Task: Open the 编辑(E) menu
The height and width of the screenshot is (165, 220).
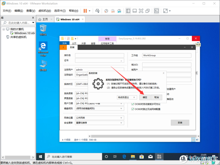Action: [x=19, y=11]
